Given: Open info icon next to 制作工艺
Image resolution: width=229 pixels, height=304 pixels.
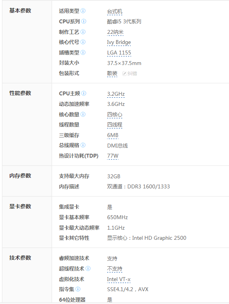Looking at the screenshot, I should (x=83, y=32).
